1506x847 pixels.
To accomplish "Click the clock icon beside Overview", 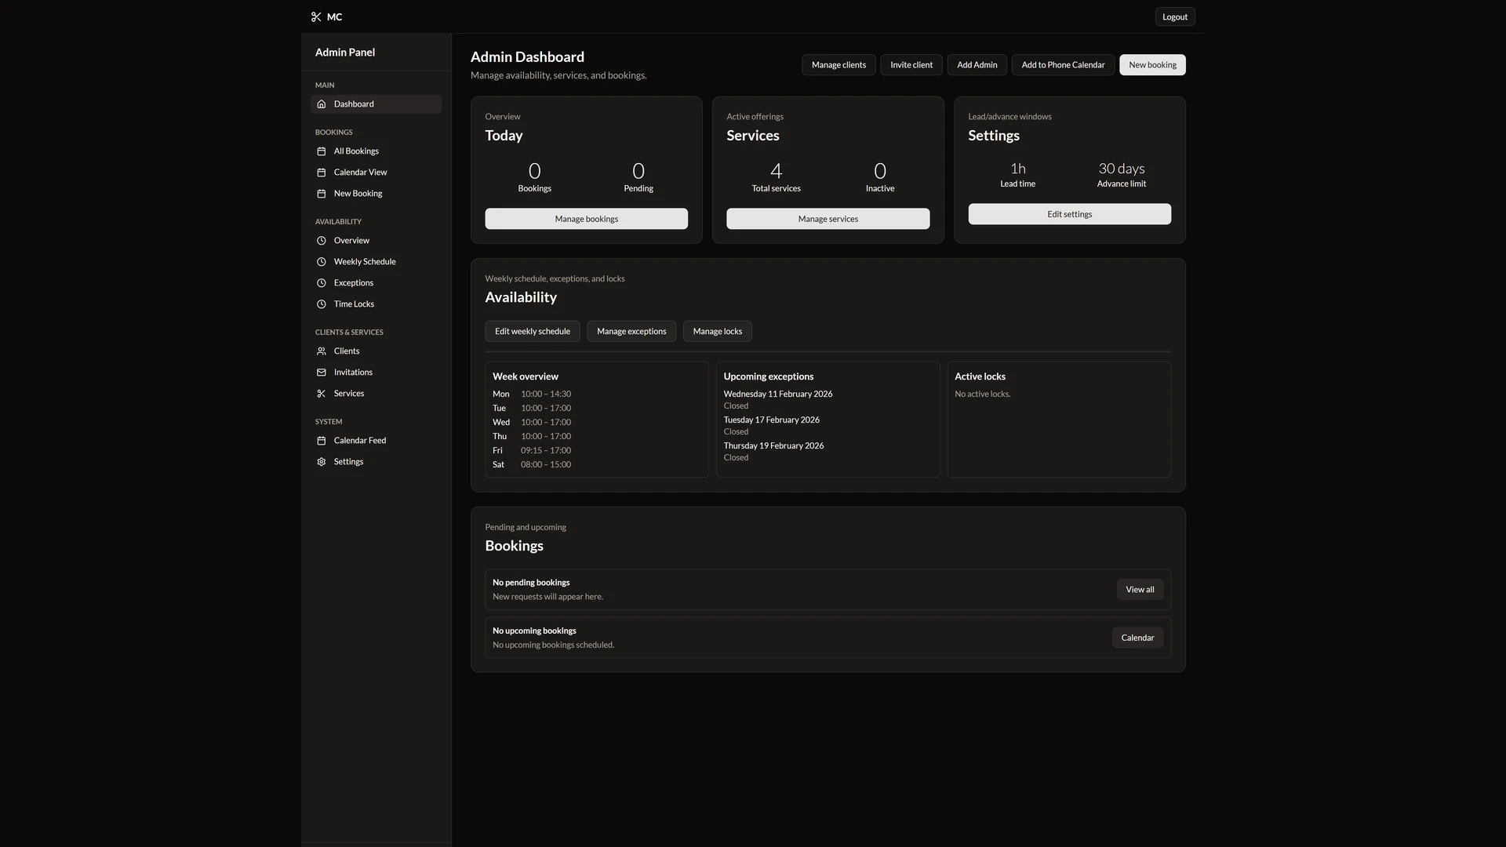I will tap(321, 241).
